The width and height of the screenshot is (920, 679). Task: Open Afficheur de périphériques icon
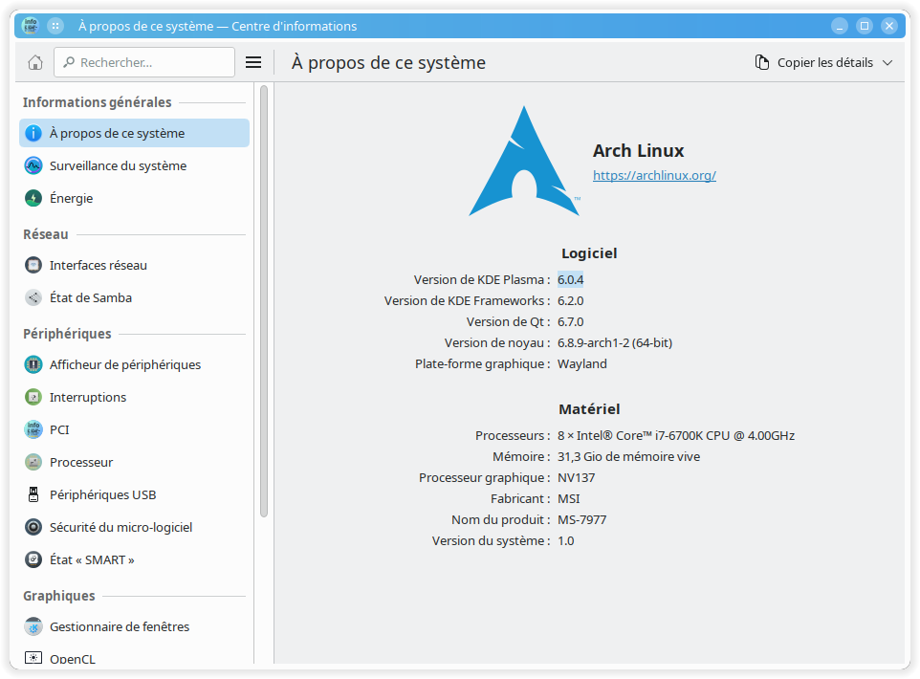point(33,364)
